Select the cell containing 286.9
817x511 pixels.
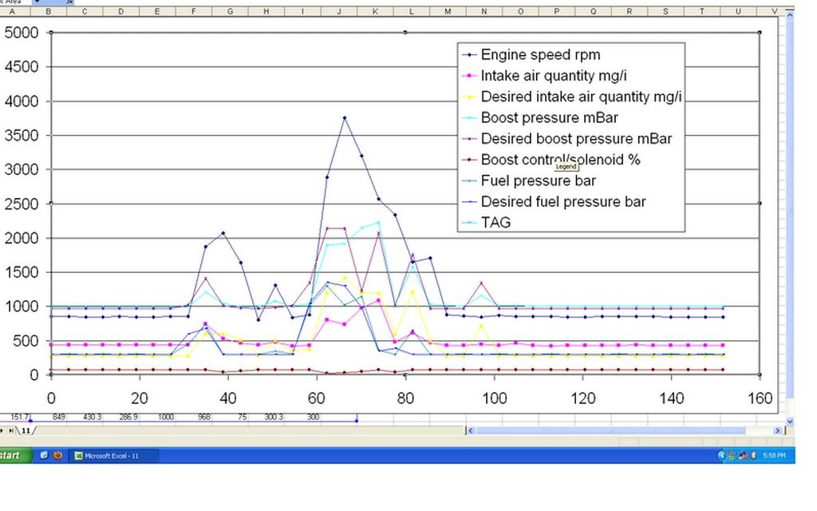tap(121, 417)
